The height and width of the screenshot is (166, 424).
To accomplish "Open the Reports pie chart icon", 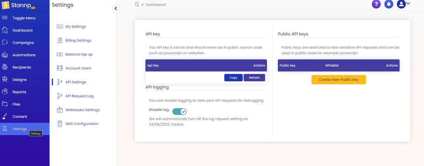I will (x=5, y=92).
